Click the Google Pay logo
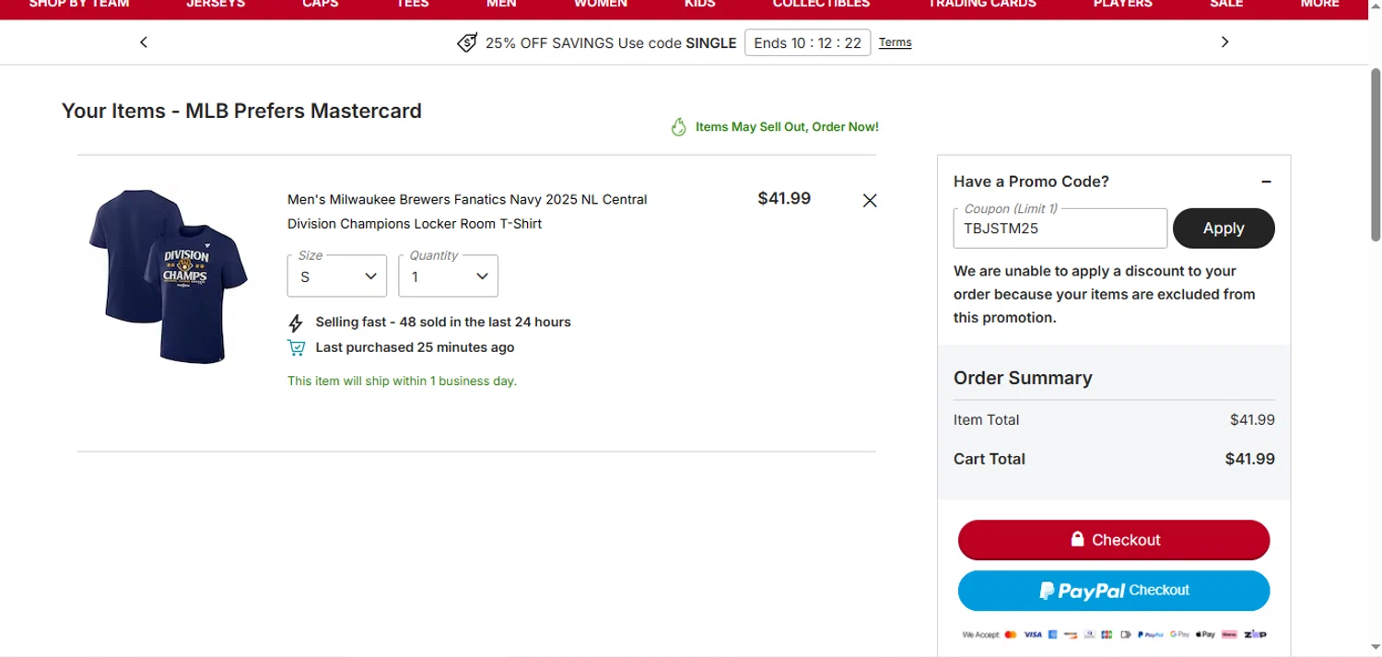 point(1179,634)
